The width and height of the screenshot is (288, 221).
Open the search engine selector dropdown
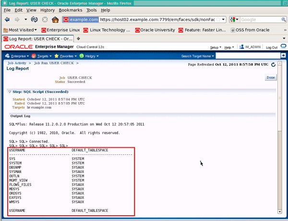click(x=234, y=20)
